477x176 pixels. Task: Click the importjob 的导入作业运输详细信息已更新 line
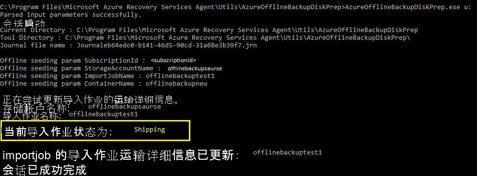coord(121,155)
